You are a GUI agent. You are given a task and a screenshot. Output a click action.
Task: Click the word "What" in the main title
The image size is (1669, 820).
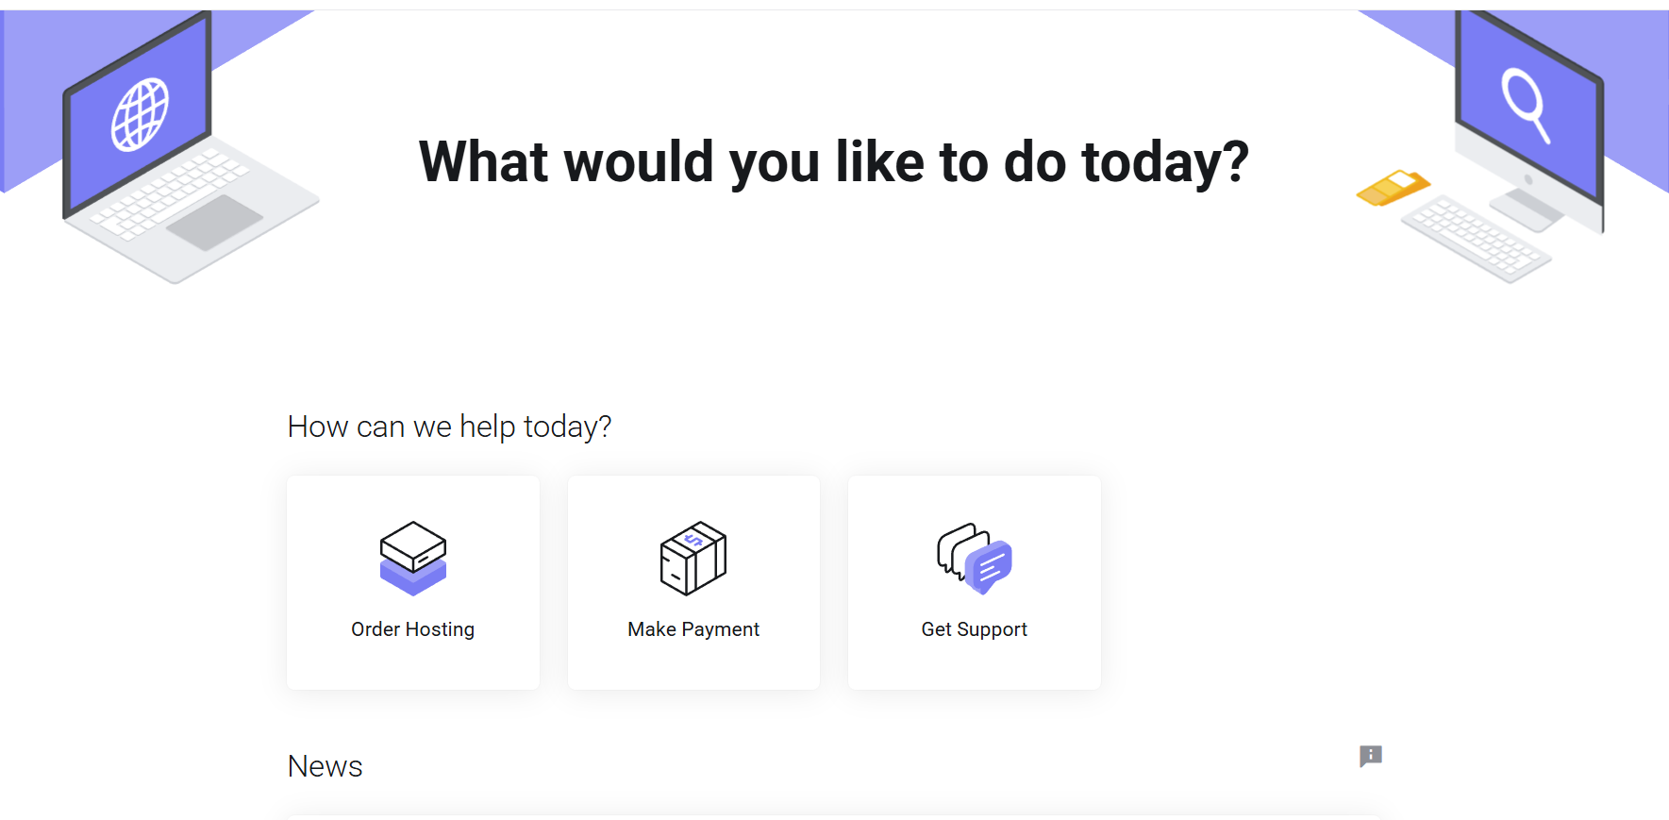point(483,161)
